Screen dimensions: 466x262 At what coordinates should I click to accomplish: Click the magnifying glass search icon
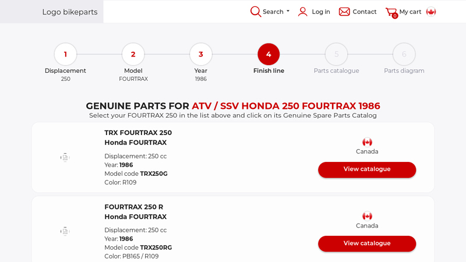click(255, 12)
